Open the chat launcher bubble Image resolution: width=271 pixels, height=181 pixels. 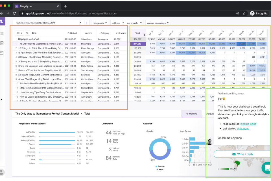coord(267,168)
